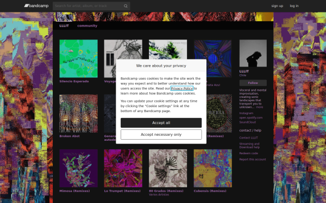Click the Redeem code link
This screenshot has height=203, width=326.
[x=248, y=153]
